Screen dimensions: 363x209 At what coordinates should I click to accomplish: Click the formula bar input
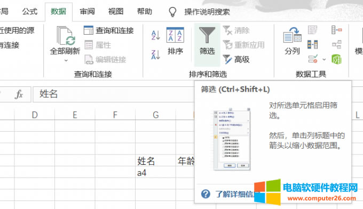(113, 94)
